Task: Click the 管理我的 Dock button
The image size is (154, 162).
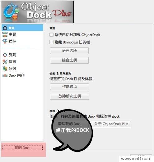Action: [x=69, y=124]
